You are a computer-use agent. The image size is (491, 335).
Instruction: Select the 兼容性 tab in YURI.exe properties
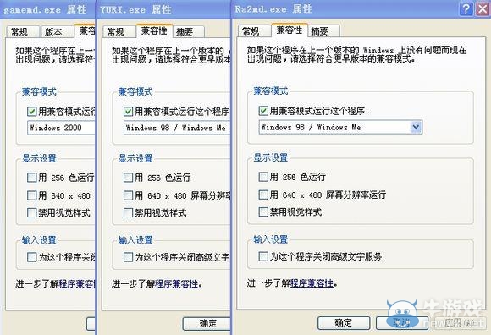coord(154,31)
